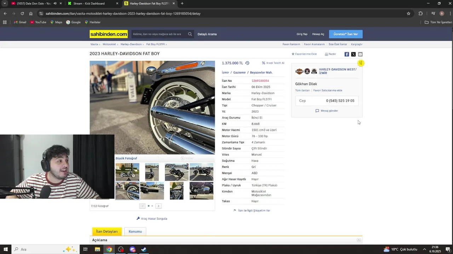The width and height of the screenshot is (453, 254).
Task: Click the Gaziemir location link
Action: point(240,73)
